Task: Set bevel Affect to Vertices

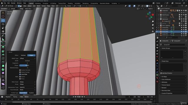Action: (x=23, y=55)
